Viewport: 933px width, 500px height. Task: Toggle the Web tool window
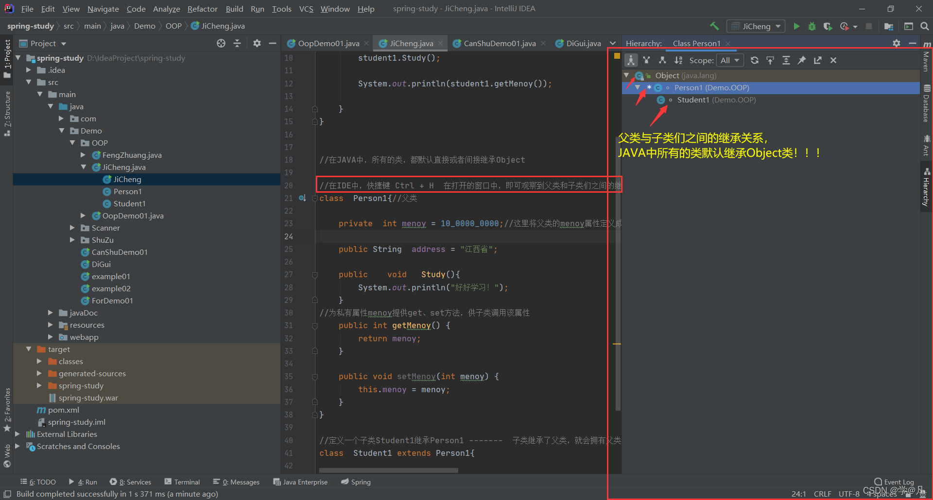coord(7,455)
